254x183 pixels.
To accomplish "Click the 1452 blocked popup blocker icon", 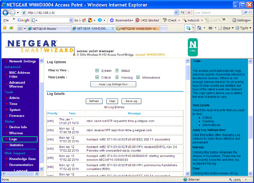I will pyautogui.click(x=137, y=20).
